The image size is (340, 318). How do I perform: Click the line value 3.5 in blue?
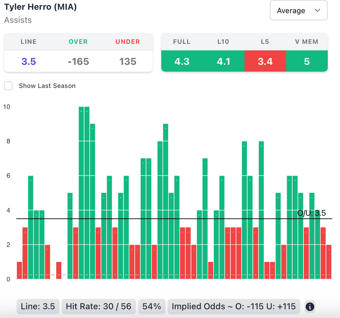click(x=29, y=61)
